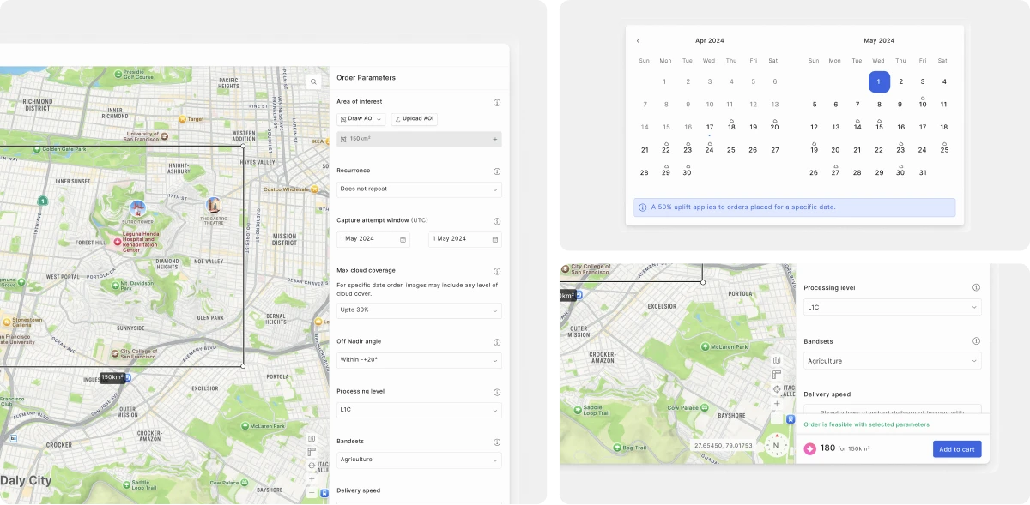
Task: Click The Castro Theatre landmark icon
Action: click(214, 205)
